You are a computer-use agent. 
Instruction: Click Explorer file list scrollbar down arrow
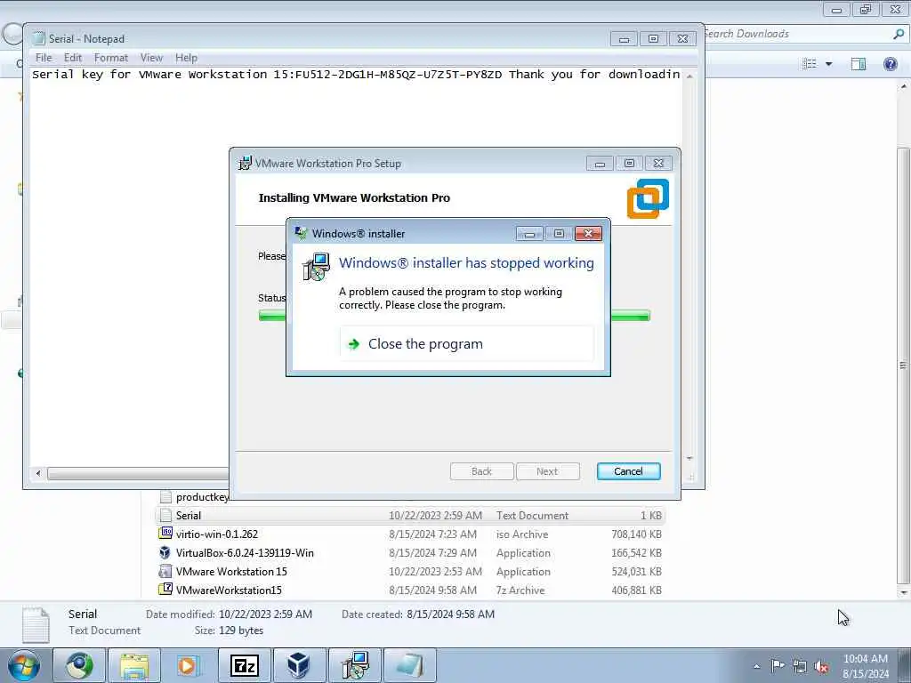pos(904,592)
